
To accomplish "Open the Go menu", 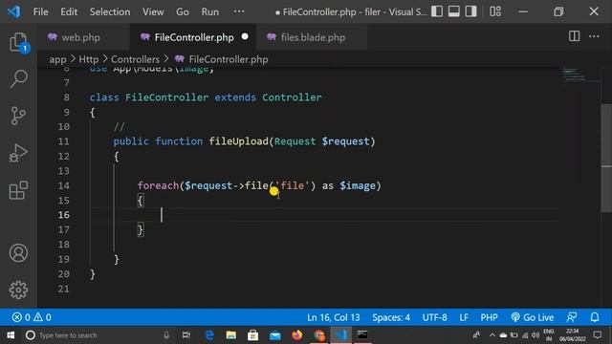I will [x=183, y=11].
